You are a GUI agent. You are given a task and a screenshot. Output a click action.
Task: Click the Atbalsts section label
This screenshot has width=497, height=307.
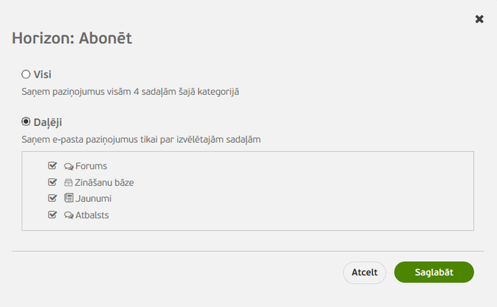click(x=92, y=215)
